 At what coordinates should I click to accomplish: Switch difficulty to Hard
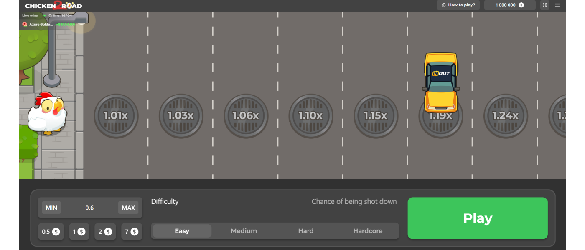pyautogui.click(x=305, y=231)
